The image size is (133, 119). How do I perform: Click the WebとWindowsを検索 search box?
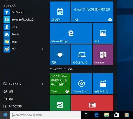pyautogui.click(x=46, y=115)
